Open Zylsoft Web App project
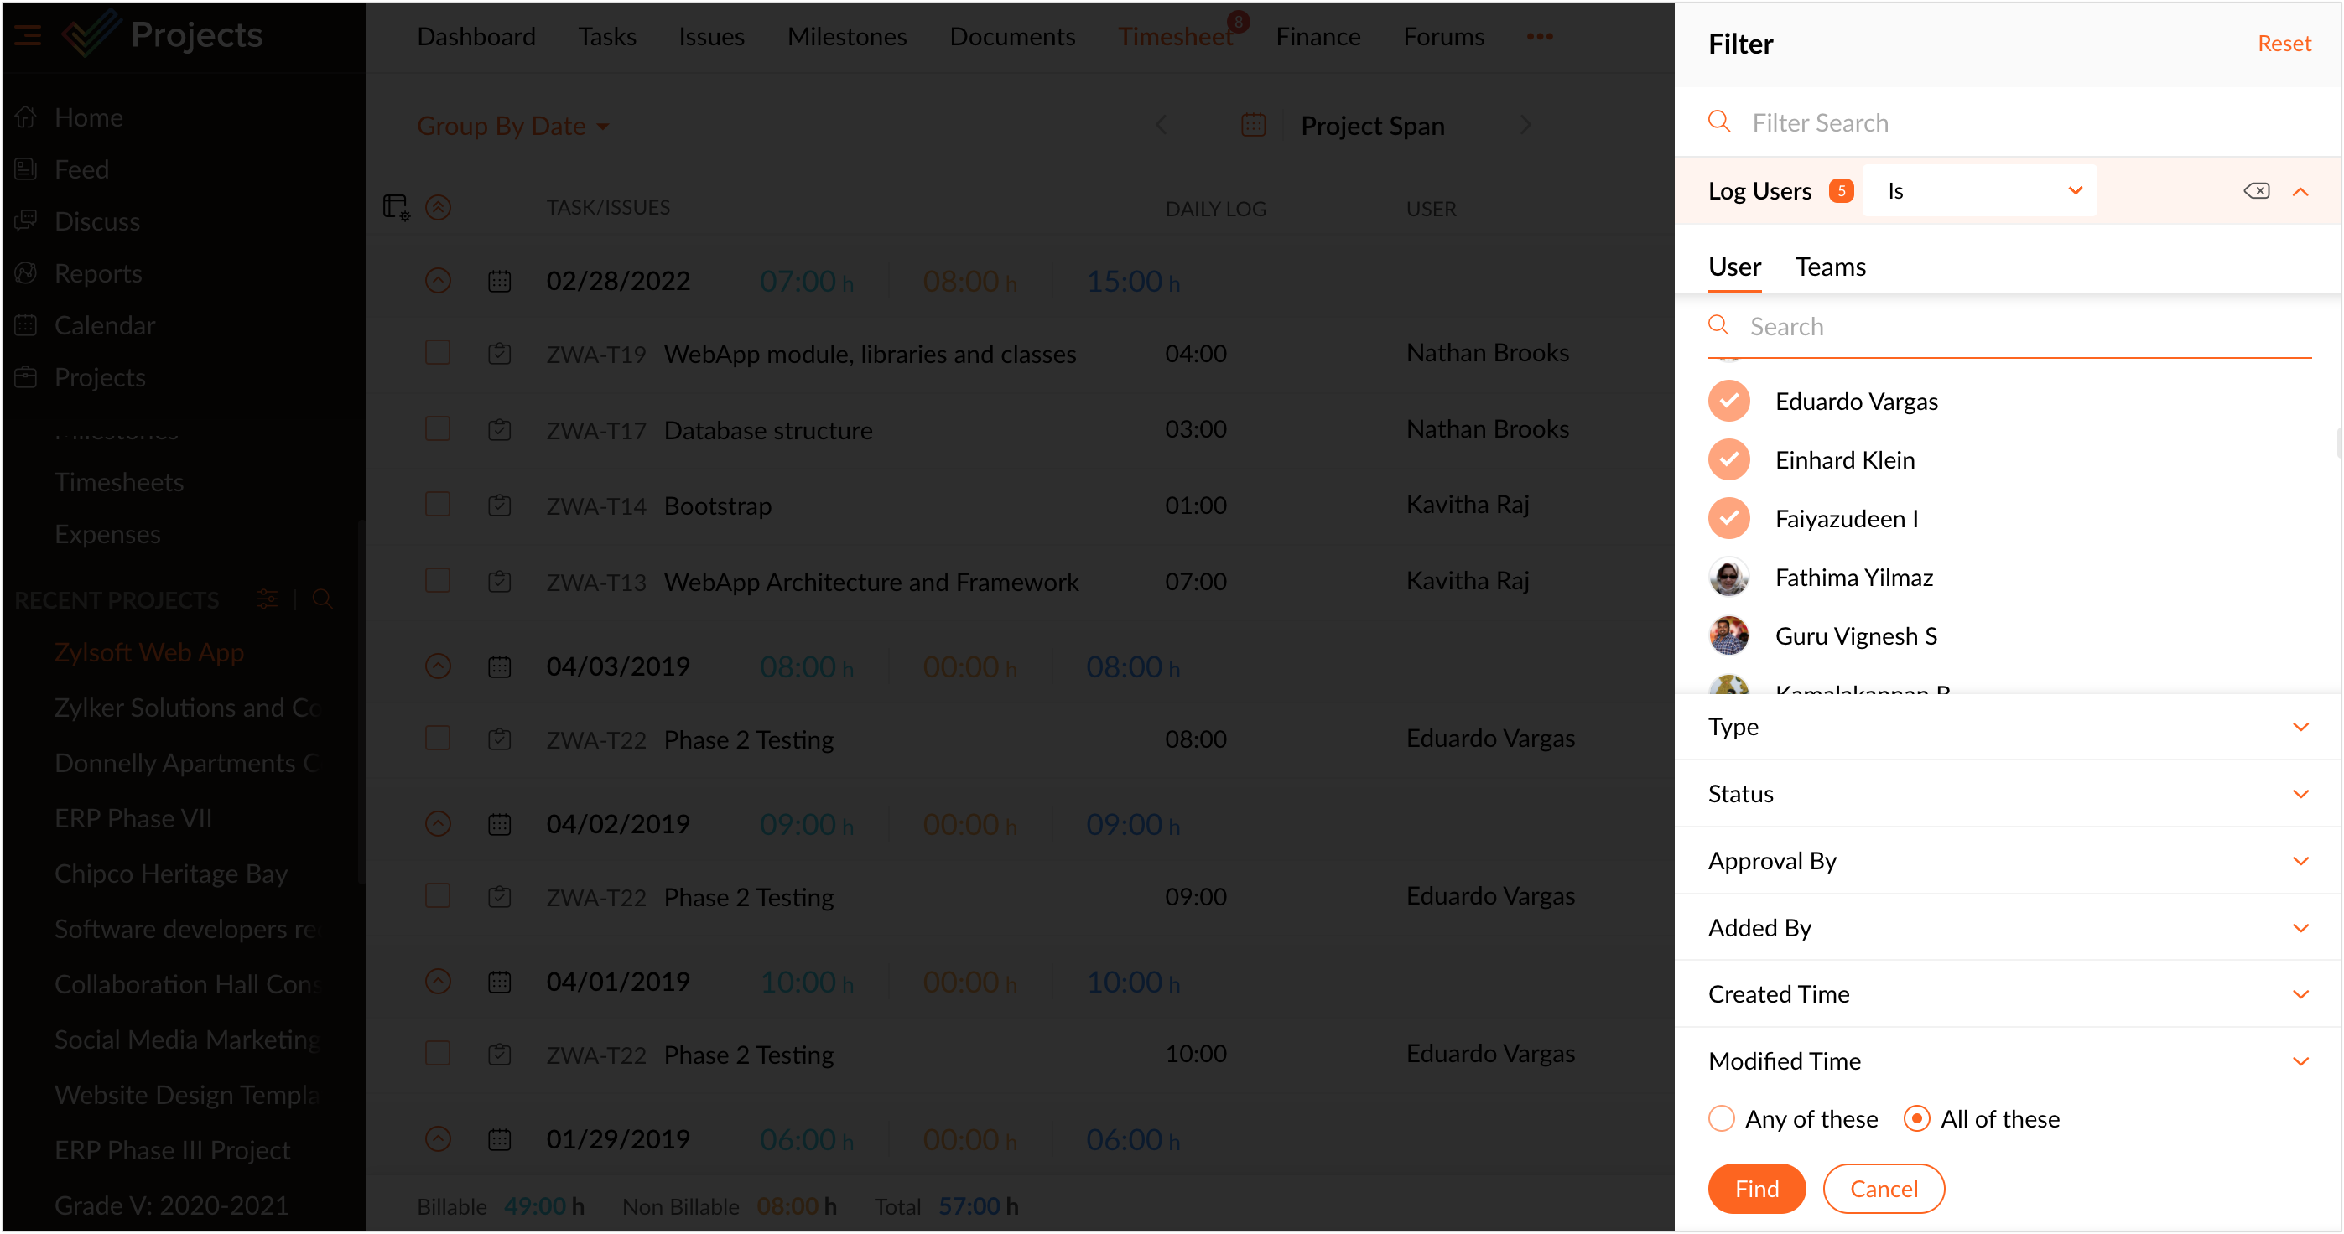The height and width of the screenshot is (1234, 2344). pyautogui.click(x=149, y=652)
